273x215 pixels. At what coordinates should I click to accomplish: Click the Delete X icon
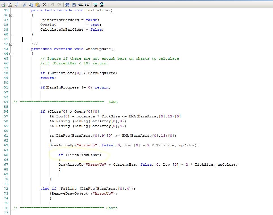44,5
